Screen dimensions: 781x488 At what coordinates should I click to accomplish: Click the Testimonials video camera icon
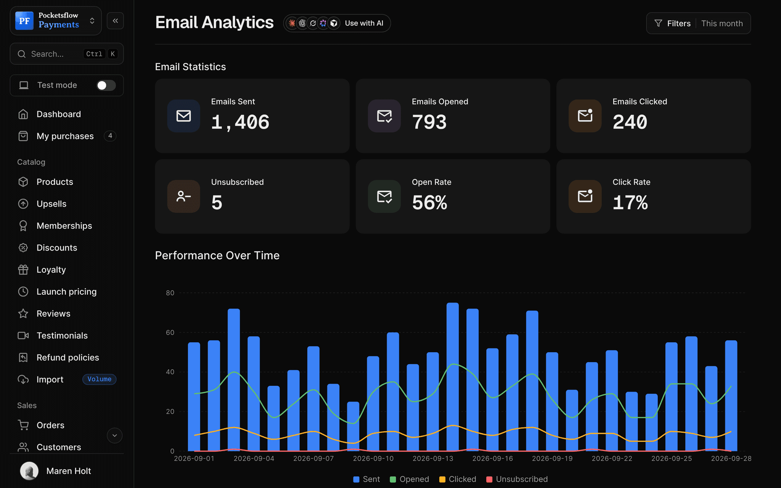point(23,335)
